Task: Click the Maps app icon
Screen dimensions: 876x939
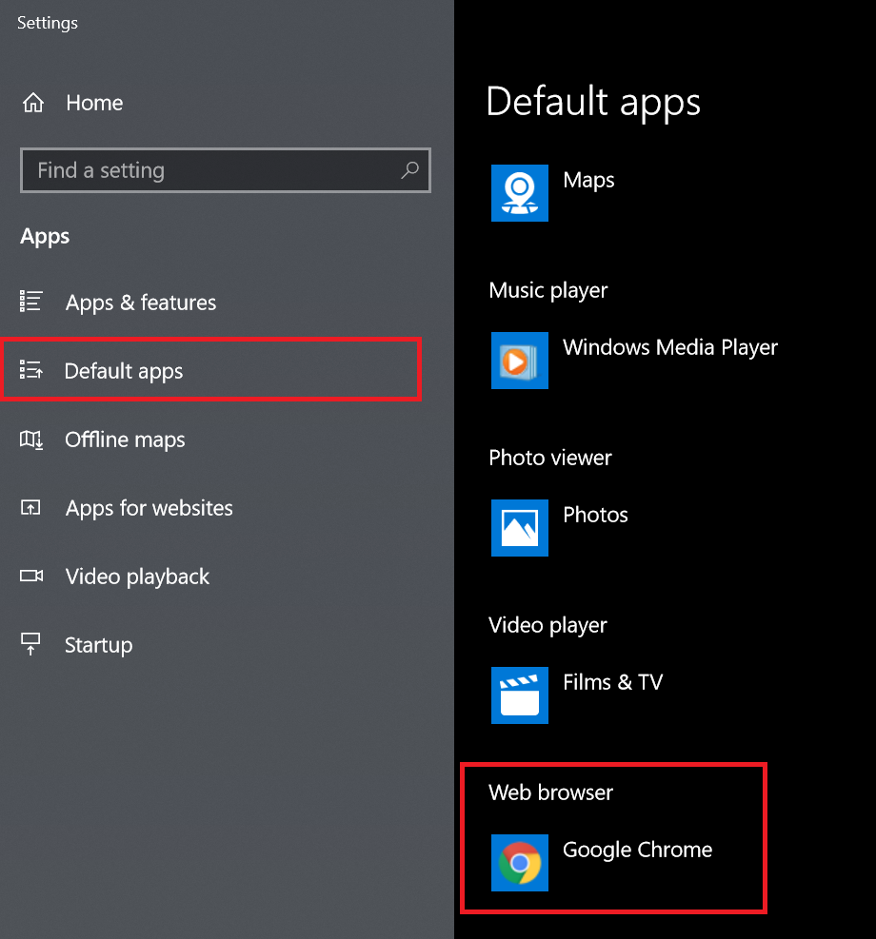Action: pos(520,193)
